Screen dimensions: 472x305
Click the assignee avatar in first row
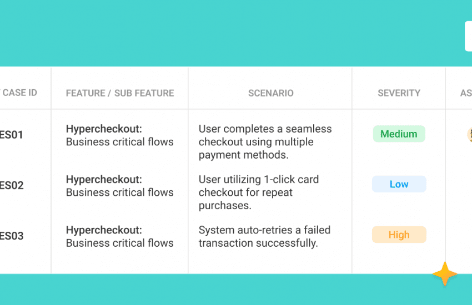[x=470, y=134]
